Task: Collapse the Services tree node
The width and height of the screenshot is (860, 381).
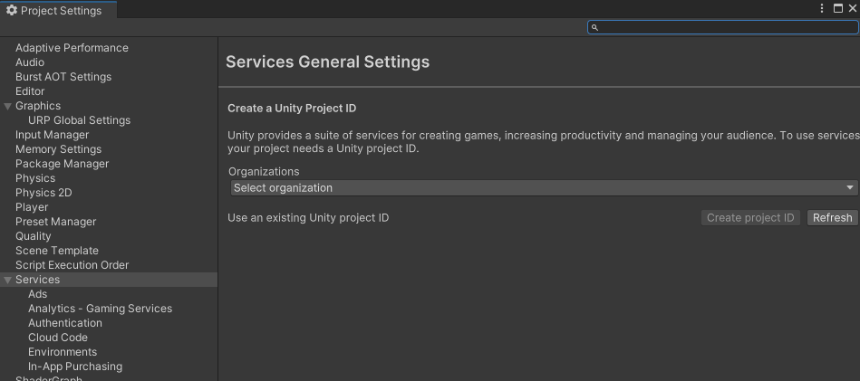Action: [7, 280]
